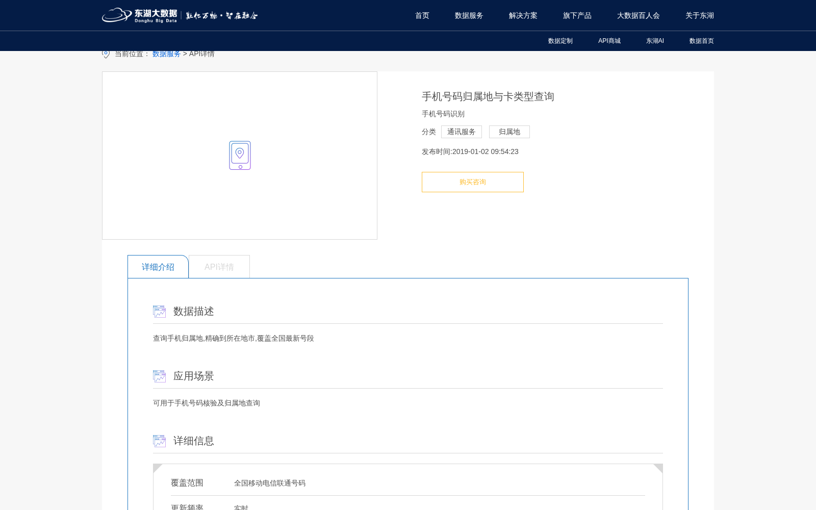
Task: Click the value 全国移动电信联通号码
Action: pos(270,483)
